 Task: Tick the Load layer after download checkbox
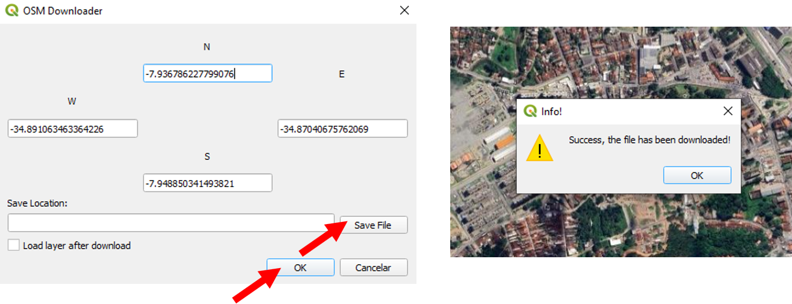tap(14, 245)
